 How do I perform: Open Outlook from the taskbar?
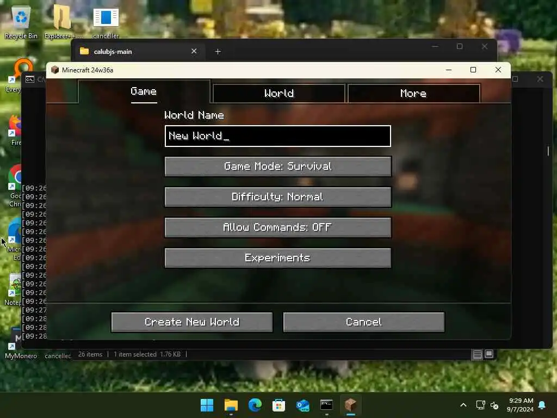[302, 405]
